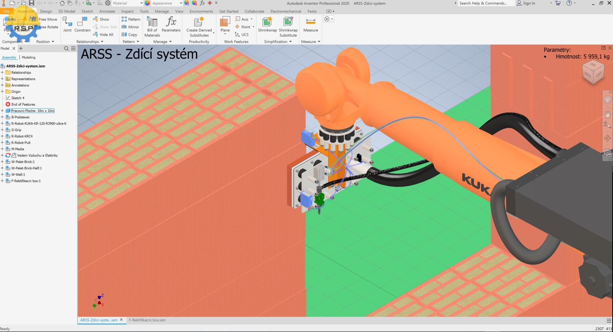Expand the M-Media tree node
Viewport: 613px width, 332px height.
point(2,149)
